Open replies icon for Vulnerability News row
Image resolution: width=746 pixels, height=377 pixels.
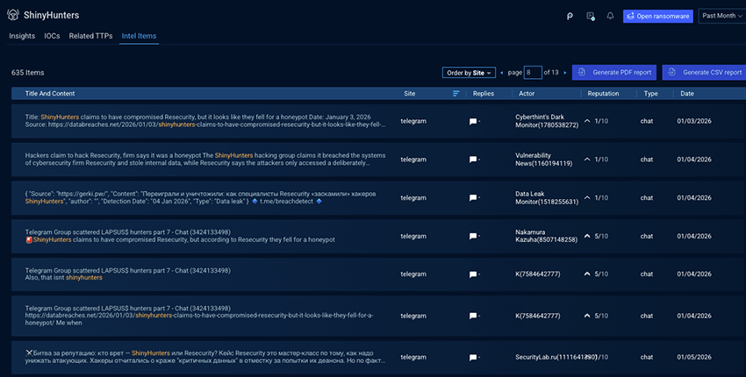pyautogui.click(x=473, y=160)
